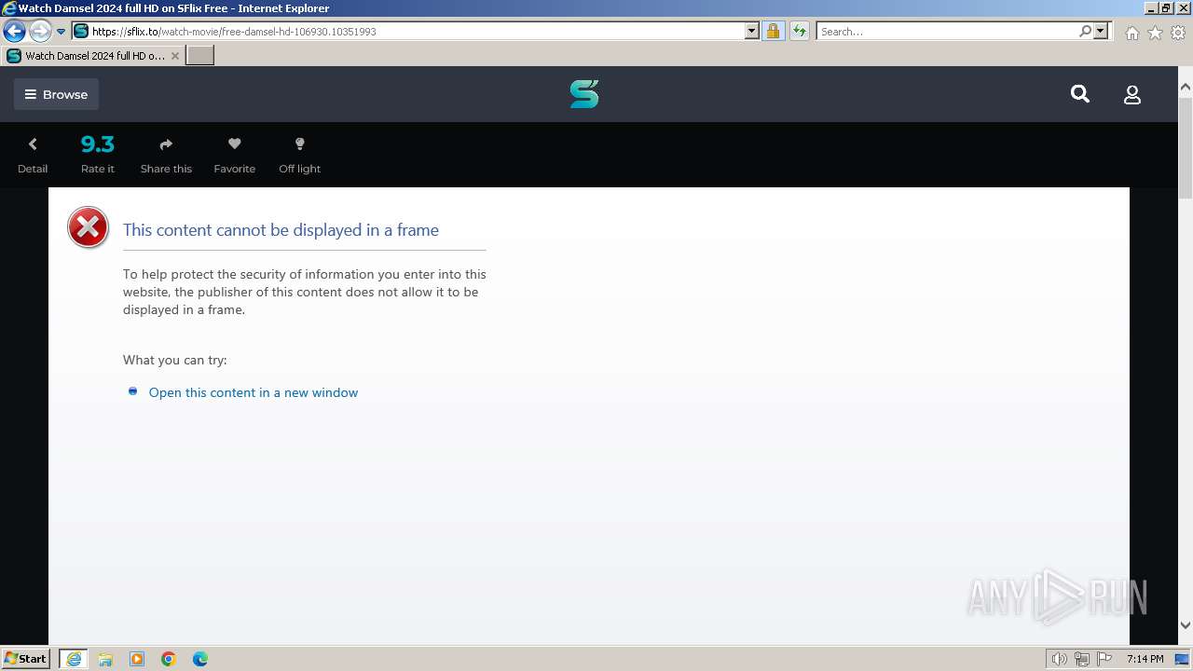The image size is (1193, 671).
Task: Open this content in a new window
Action: pos(254,392)
